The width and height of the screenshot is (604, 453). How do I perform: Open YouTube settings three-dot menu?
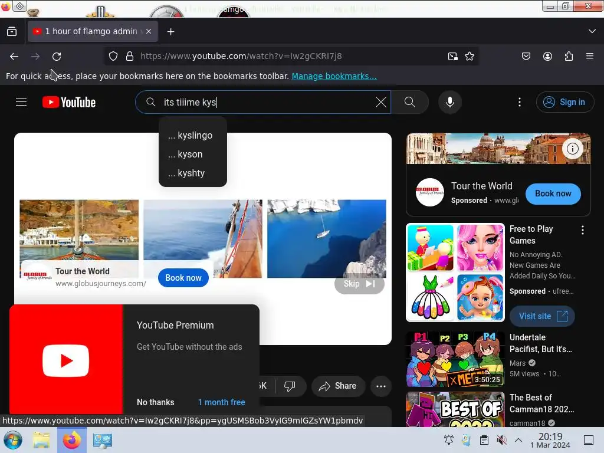tap(520, 102)
